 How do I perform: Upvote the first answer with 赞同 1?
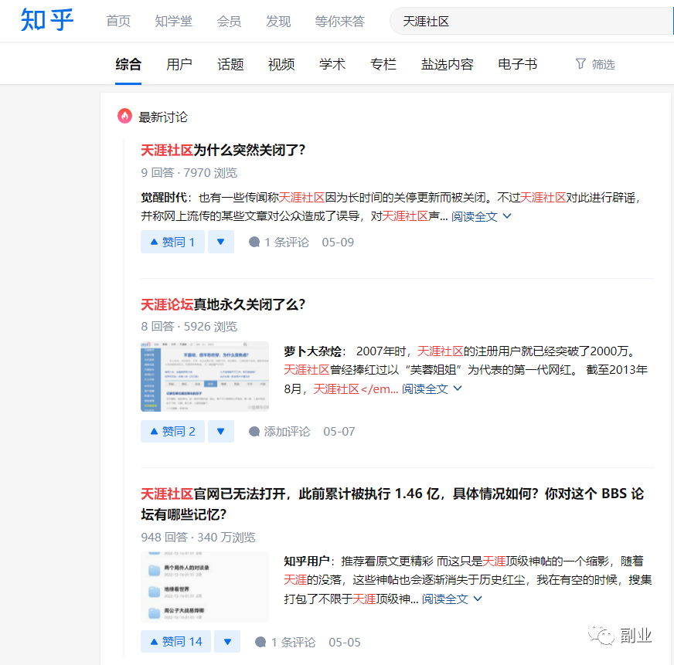pos(172,242)
